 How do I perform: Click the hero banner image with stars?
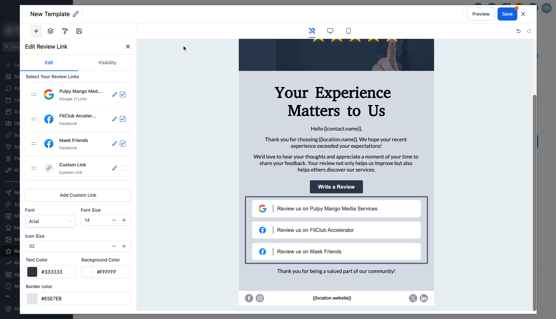(x=336, y=55)
